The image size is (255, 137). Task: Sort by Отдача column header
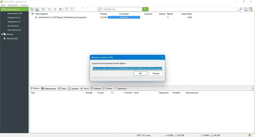pos(162,14)
